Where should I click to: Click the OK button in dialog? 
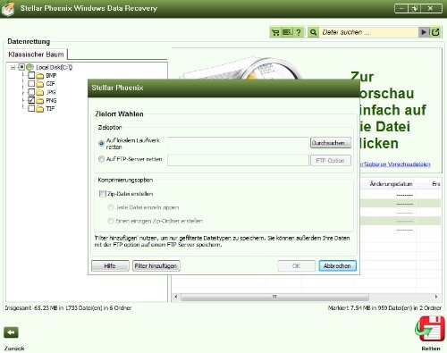pyautogui.click(x=296, y=265)
